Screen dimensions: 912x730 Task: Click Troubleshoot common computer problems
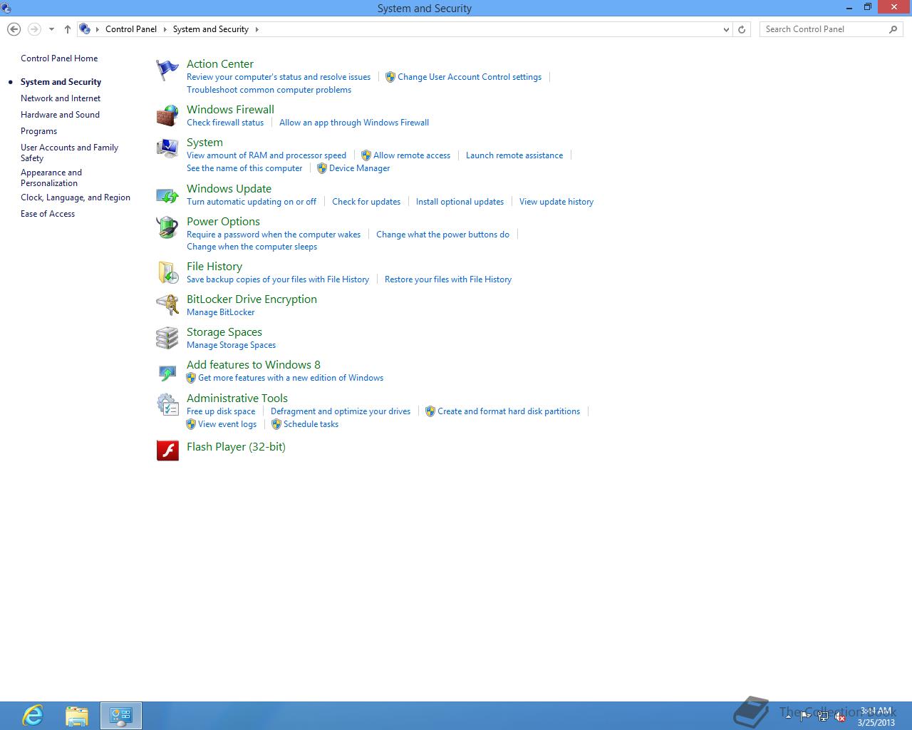(269, 90)
